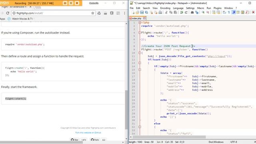Collapse the fold marker on line 13
The width and height of the screenshot is (256, 144).
click(x=140, y=63)
